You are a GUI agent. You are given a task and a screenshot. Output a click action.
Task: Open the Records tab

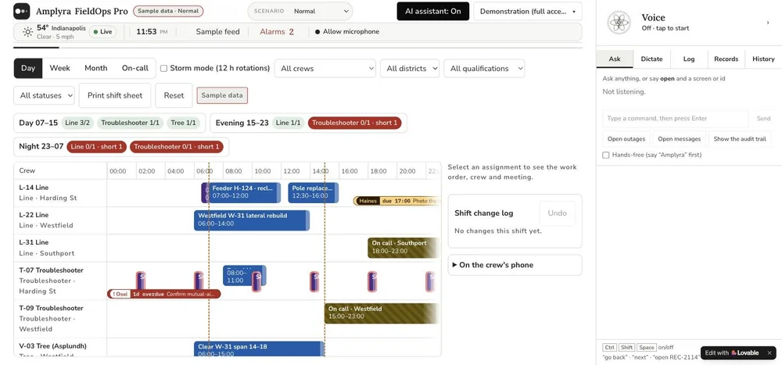pyautogui.click(x=726, y=59)
